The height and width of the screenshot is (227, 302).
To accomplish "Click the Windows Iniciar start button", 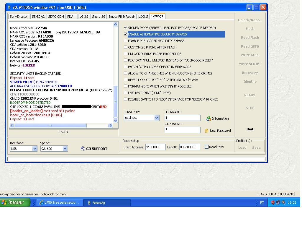I will point(15,202).
